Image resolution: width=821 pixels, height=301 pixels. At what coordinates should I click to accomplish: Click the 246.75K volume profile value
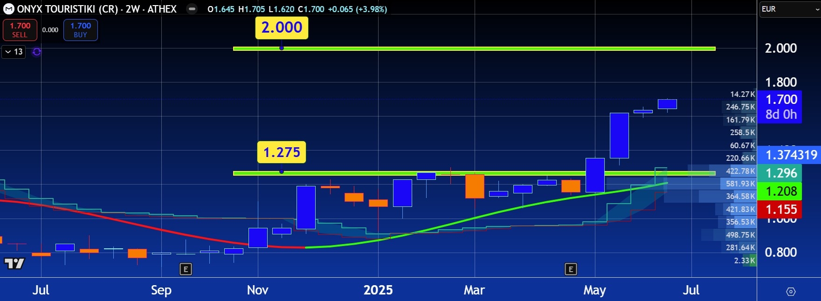point(740,107)
